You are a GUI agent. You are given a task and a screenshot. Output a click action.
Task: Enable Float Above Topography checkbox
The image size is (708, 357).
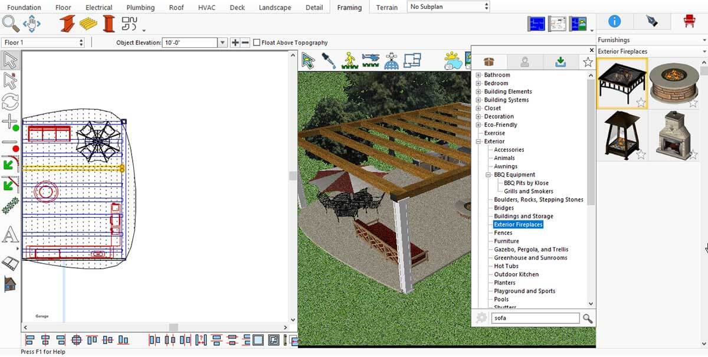[257, 42]
